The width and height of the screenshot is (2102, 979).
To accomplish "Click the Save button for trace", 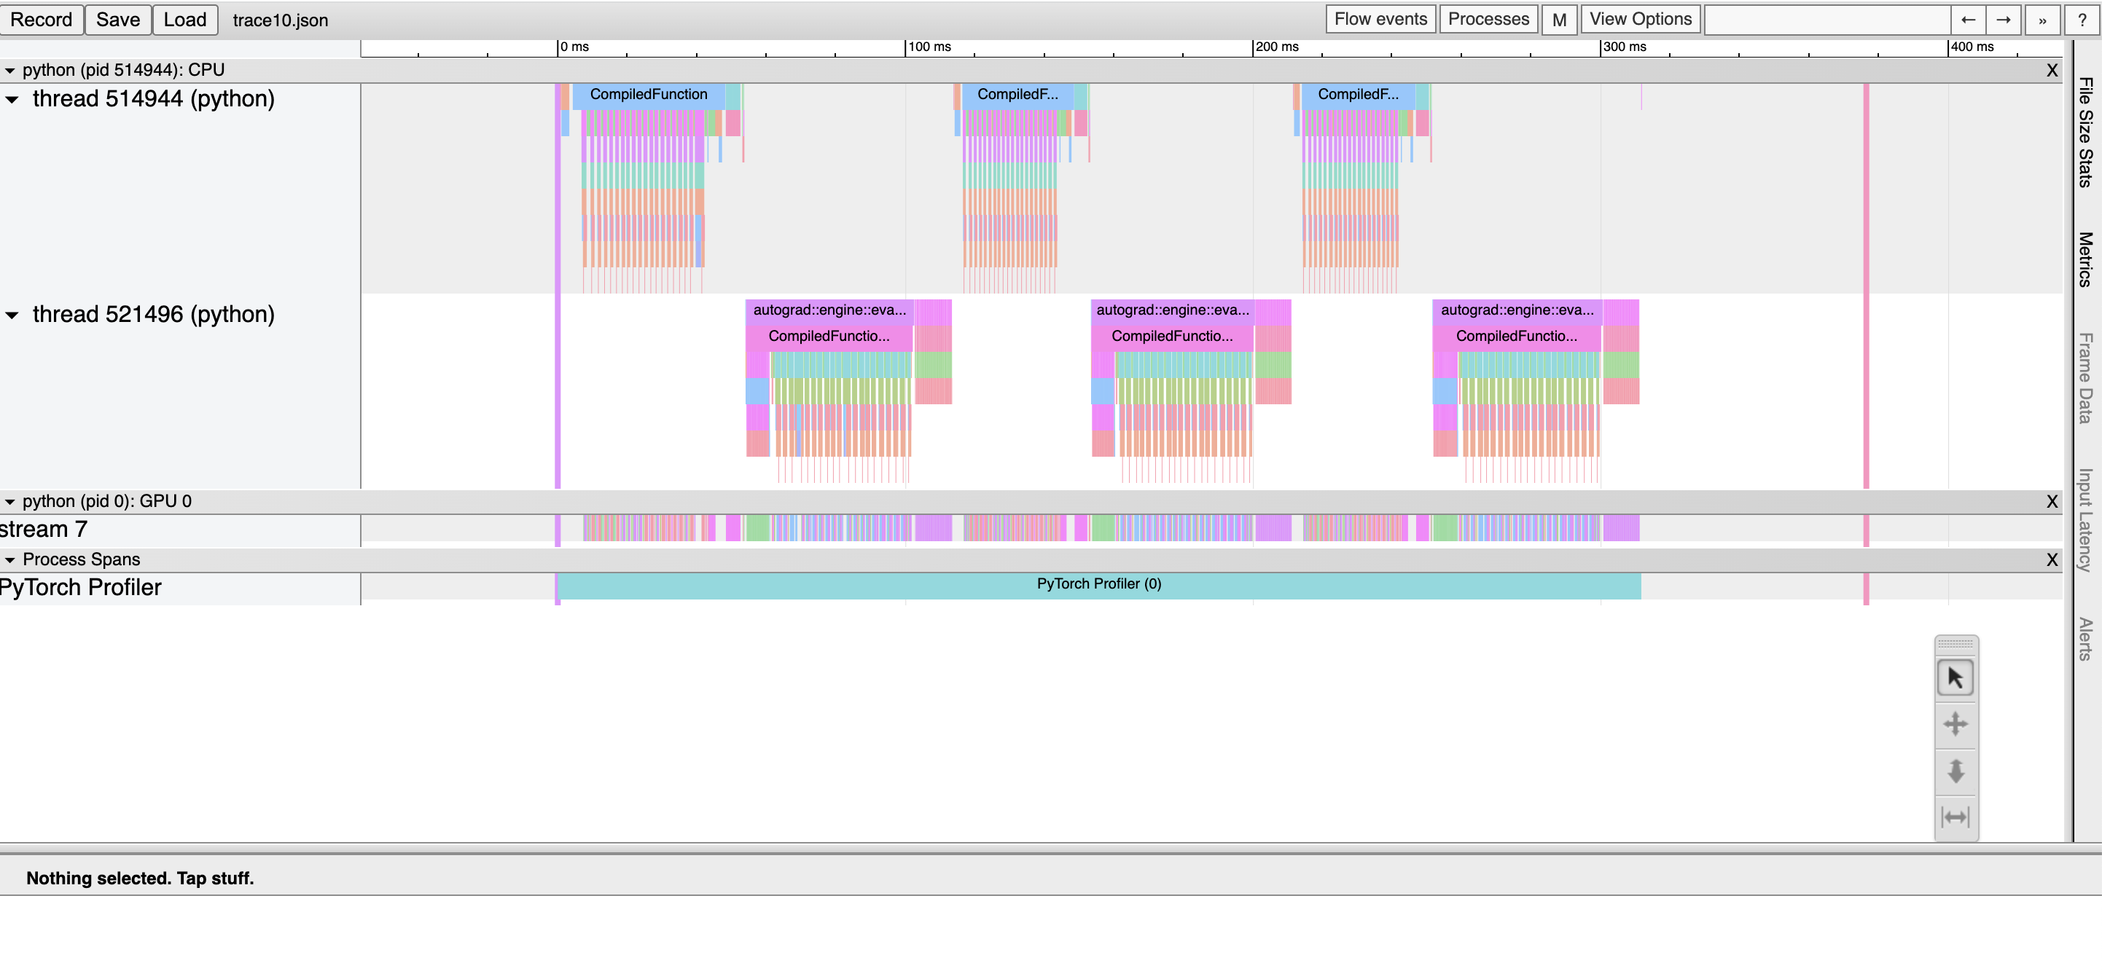I will click(118, 19).
